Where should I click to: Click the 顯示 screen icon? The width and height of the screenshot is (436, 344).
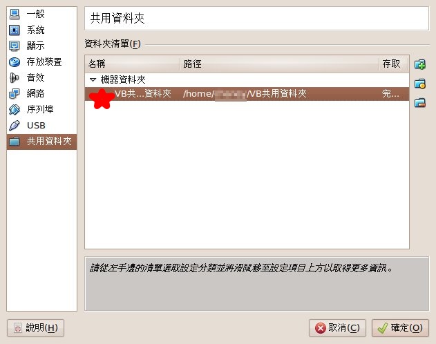point(15,46)
